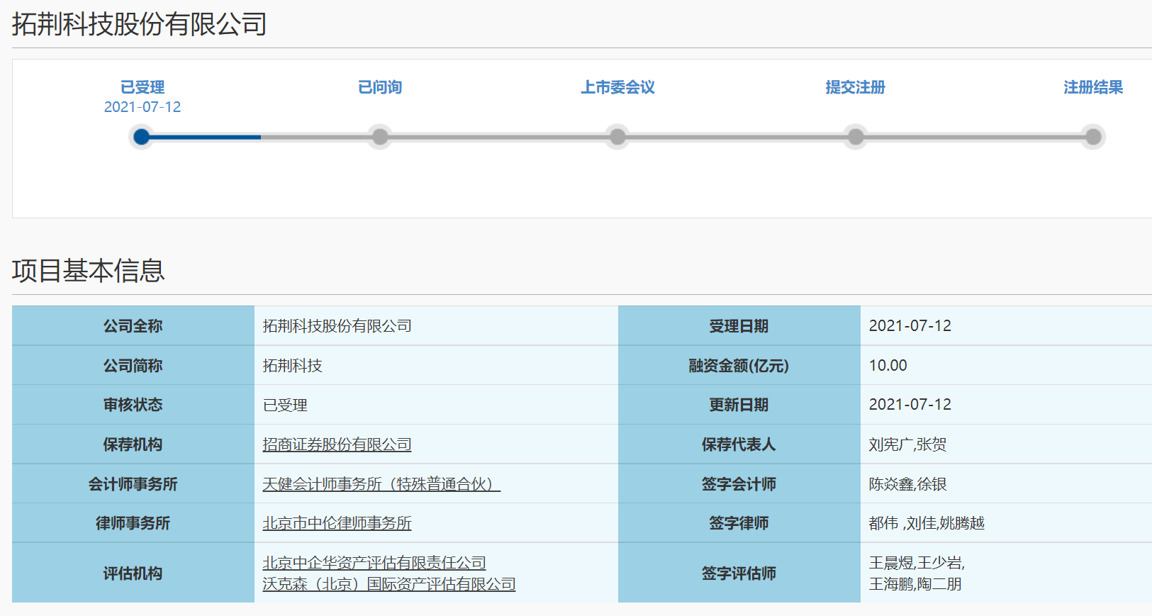Click the appraiser names 王海鹏,陶二朋

[915, 584]
